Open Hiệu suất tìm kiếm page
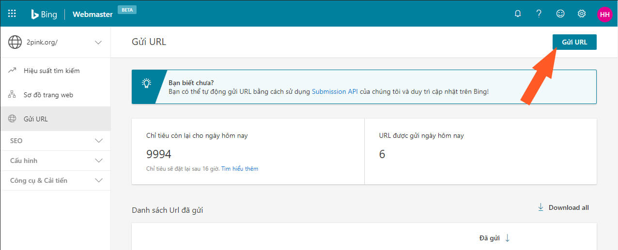Image resolution: width=618 pixels, height=250 pixels. point(51,71)
